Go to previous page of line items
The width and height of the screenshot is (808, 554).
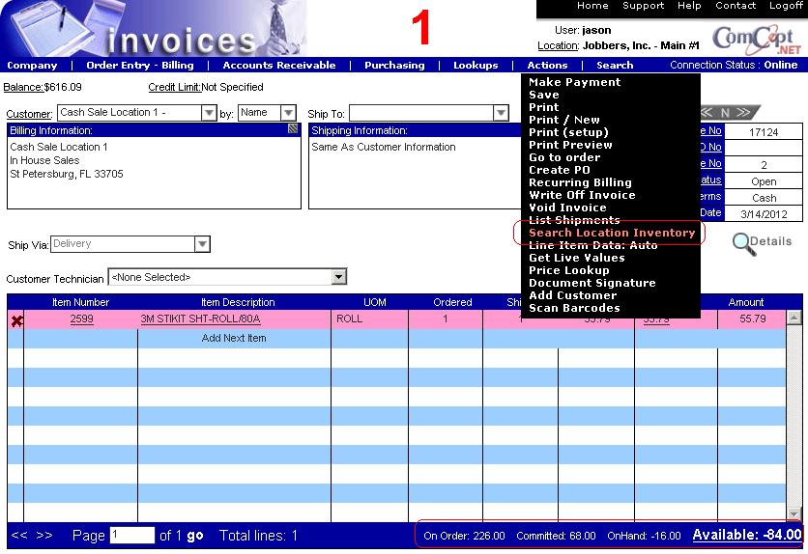click(x=18, y=535)
